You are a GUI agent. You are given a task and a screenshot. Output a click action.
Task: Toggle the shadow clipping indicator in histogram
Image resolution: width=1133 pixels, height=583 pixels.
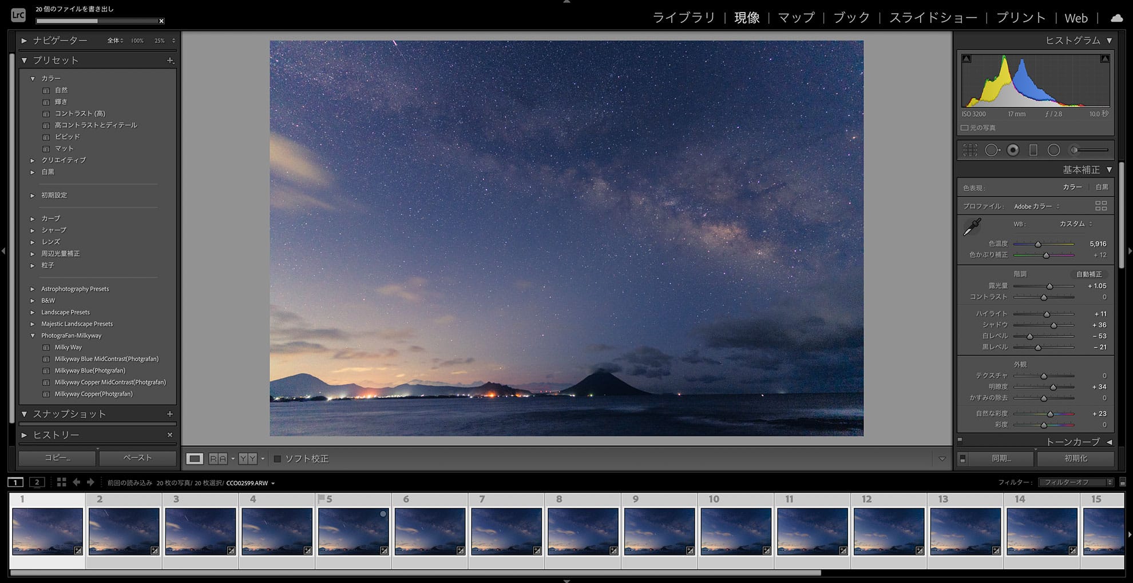pyautogui.click(x=966, y=59)
